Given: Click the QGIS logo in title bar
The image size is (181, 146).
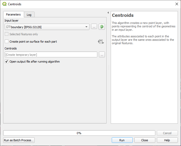Looking at the screenshot, I should coord(4,4).
